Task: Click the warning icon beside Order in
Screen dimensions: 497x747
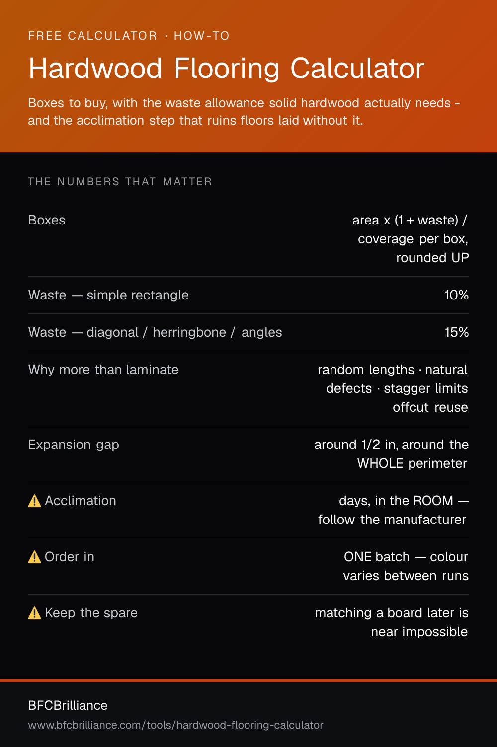Action: (x=35, y=557)
